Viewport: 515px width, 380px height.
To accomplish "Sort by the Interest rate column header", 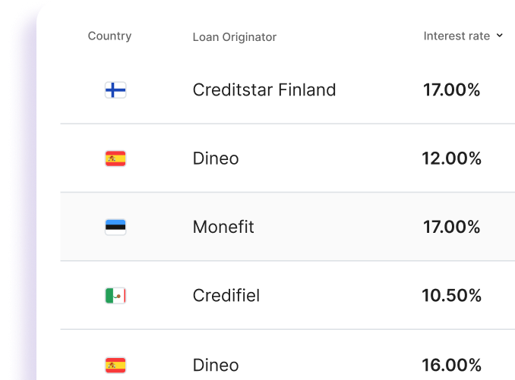I will click(457, 36).
